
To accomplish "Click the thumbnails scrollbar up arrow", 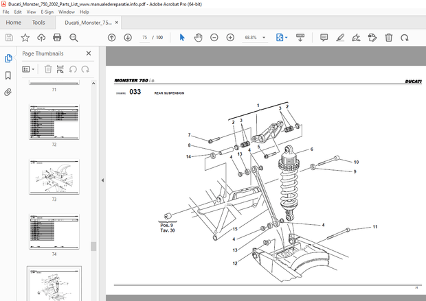I will click(x=93, y=84).
